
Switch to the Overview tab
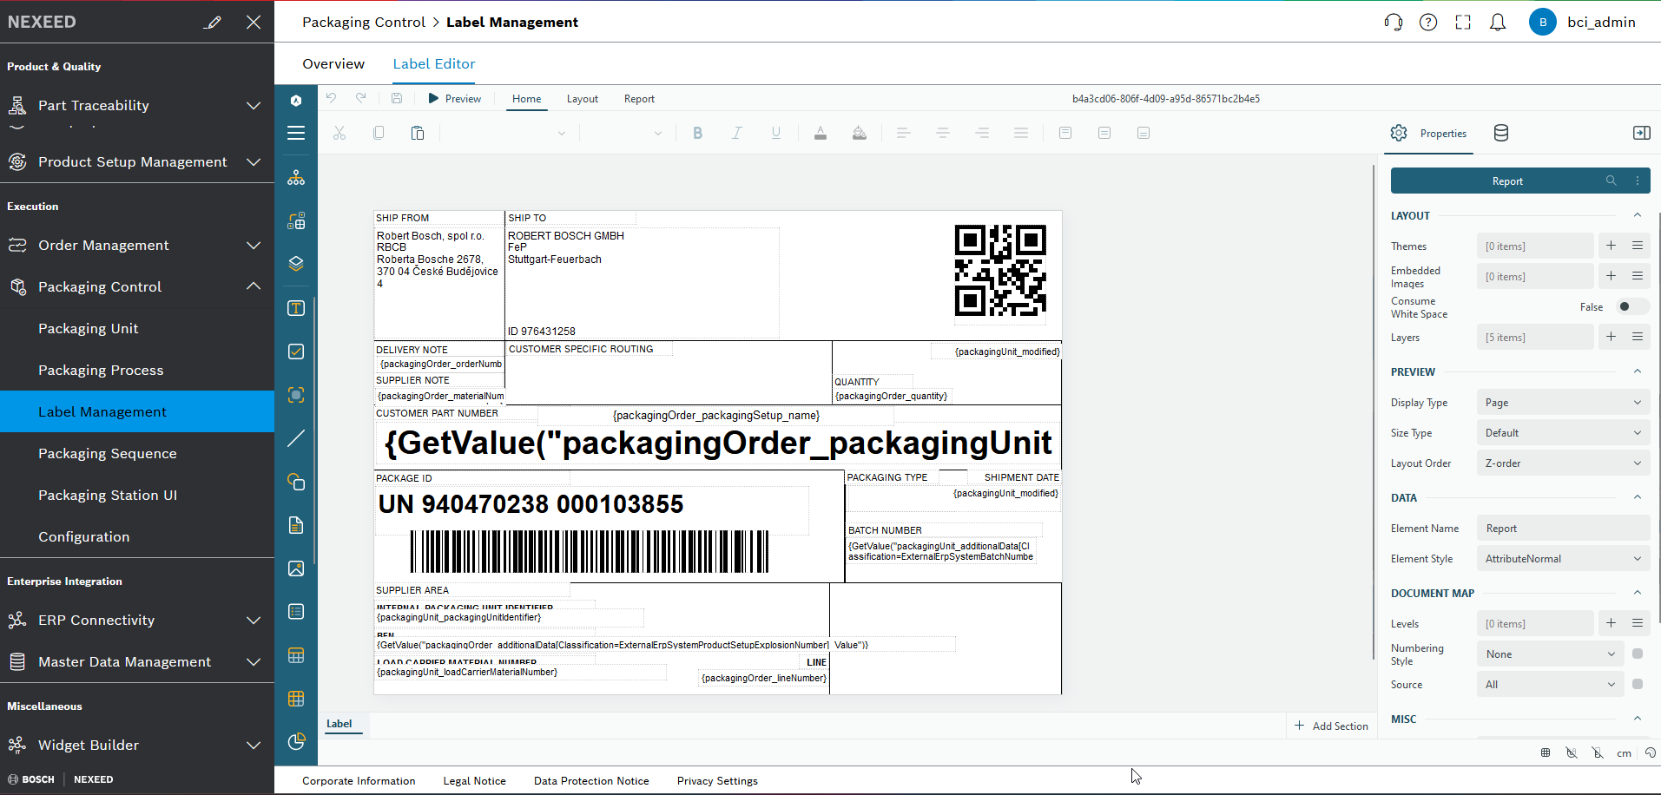(x=333, y=63)
